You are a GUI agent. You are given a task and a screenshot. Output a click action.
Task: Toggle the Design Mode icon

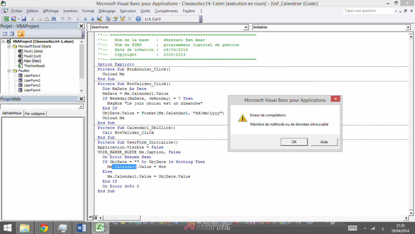pyautogui.click(x=100, y=19)
